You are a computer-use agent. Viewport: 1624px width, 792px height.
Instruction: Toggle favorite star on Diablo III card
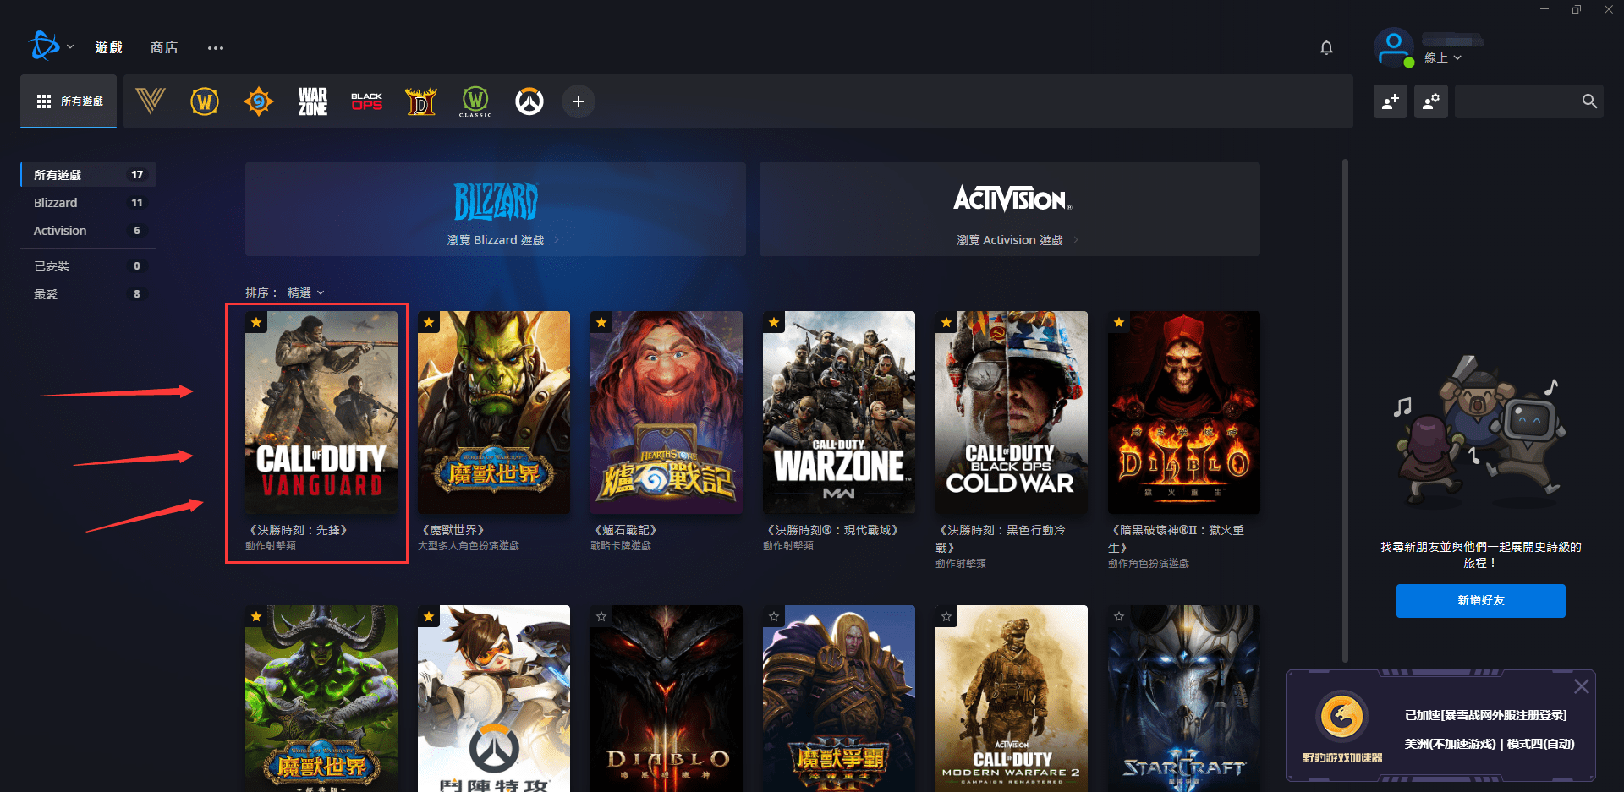click(601, 616)
